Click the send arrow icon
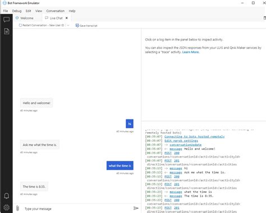266x213 pixels. coord(136,208)
